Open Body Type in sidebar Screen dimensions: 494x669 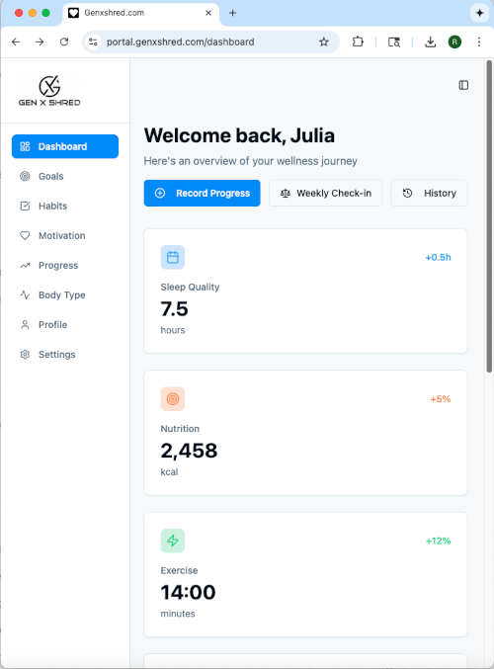click(x=65, y=295)
